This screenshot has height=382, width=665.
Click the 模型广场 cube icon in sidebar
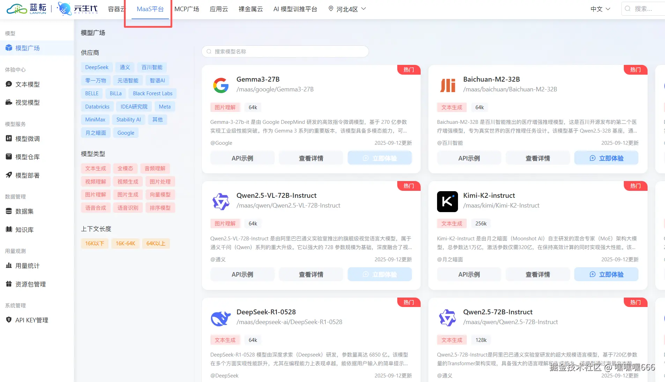point(9,48)
